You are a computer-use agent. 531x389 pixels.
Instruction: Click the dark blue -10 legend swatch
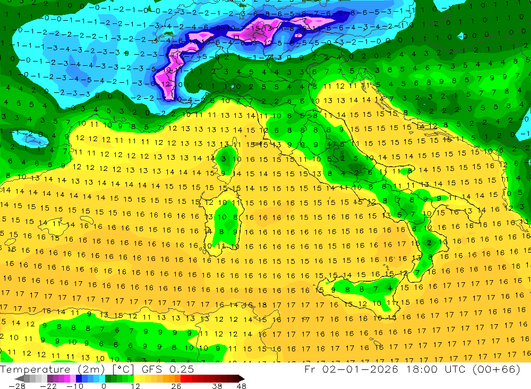[x=79, y=378]
